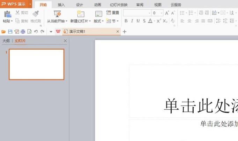Toggle text shadow S button
This screenshot has height=141, width=238.
pyautogui.click(x=144, y=21)
